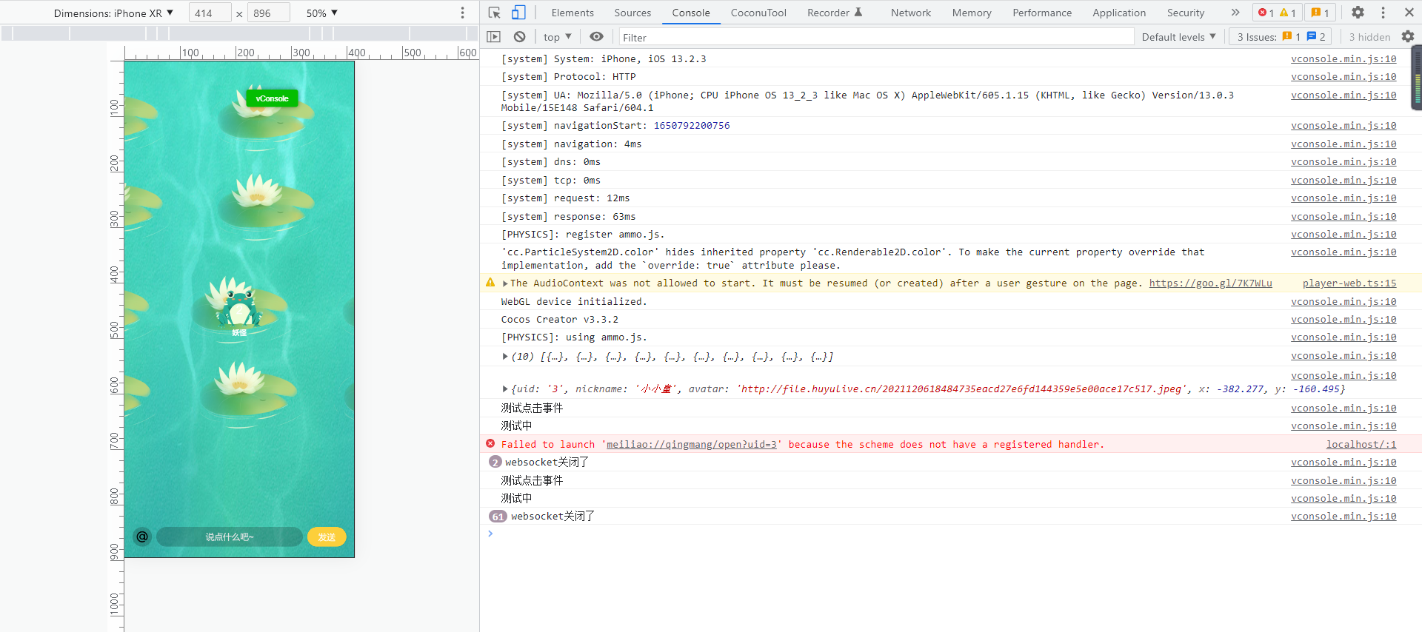Viewport: 1422px width, 632px height.
Task: Open more device toolbar options (three dots)
Action: 463,13
